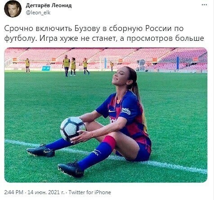Screen dimensions: 214x200
Task: Click the Twitter for iPhone source label
Action: coord(90,192)
